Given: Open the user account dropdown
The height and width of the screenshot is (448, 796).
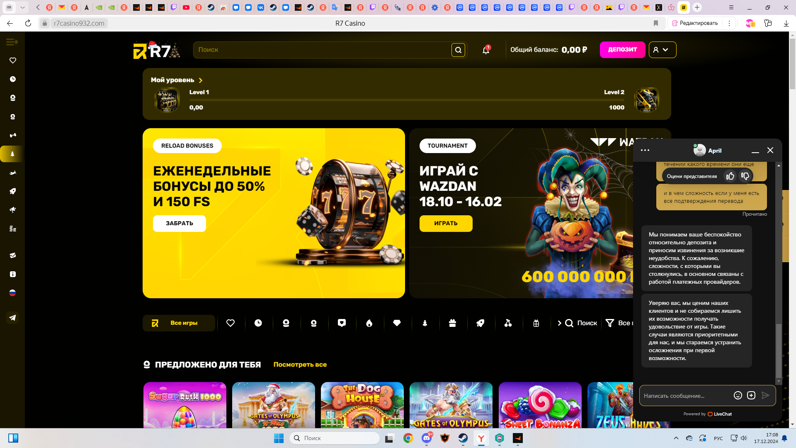Looking at the screenshot, I should tap(663, 50).
